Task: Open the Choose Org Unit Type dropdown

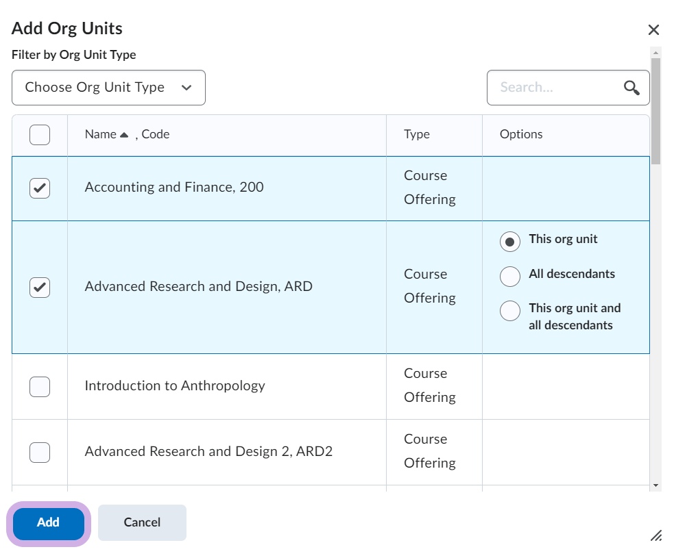Action: pyautogui.click(x=108, y=88)
